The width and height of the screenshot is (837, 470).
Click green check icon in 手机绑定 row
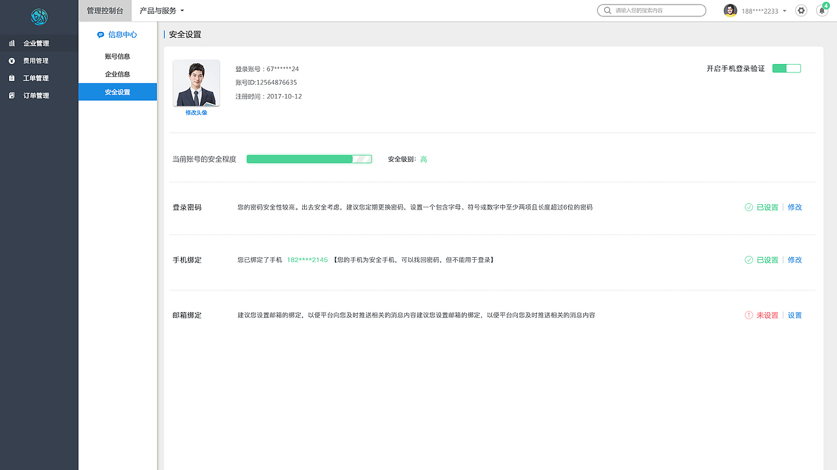pos(749,260)
